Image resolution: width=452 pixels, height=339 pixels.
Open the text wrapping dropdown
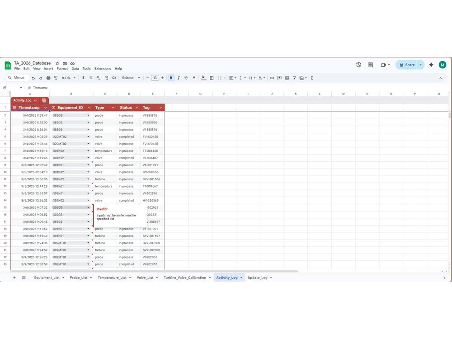[252, 78]
